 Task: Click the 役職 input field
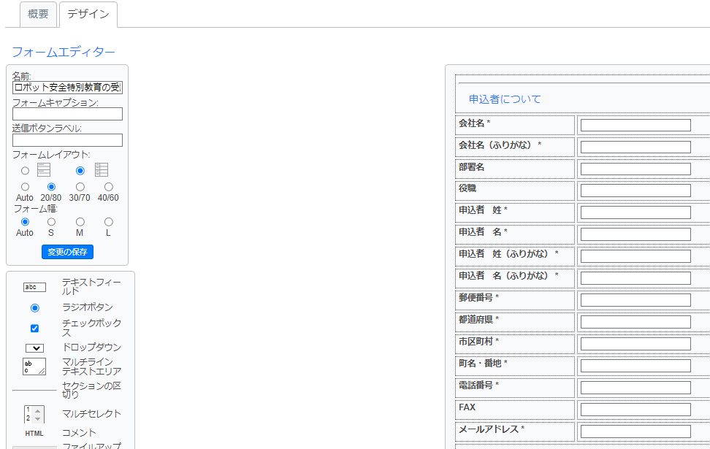point(635,191)
